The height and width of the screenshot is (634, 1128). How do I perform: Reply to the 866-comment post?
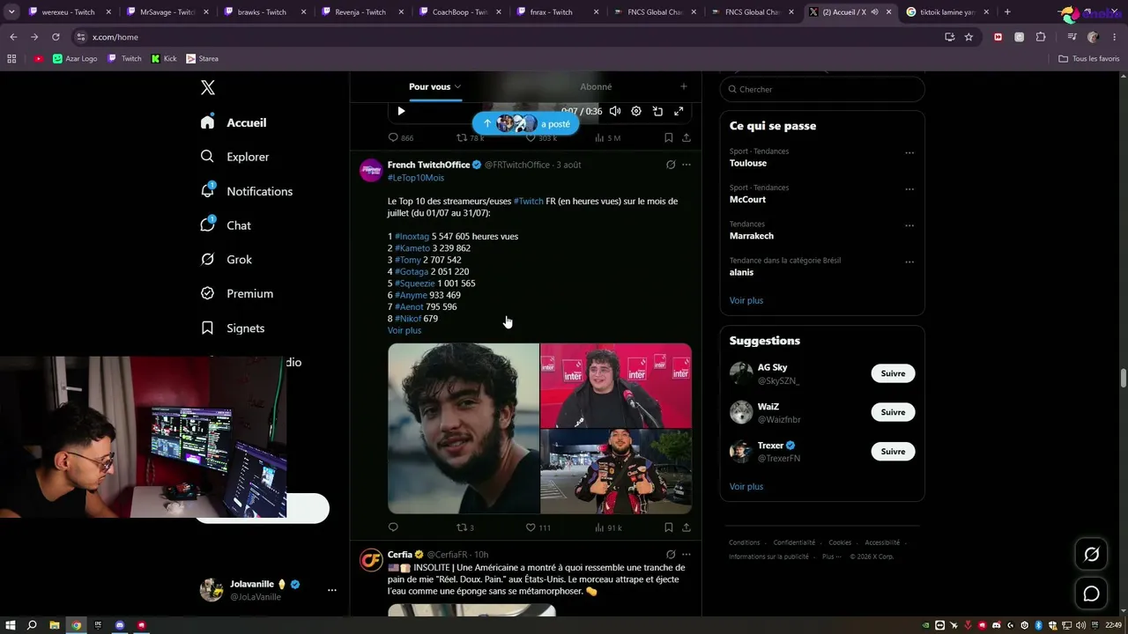coord(401,137)
